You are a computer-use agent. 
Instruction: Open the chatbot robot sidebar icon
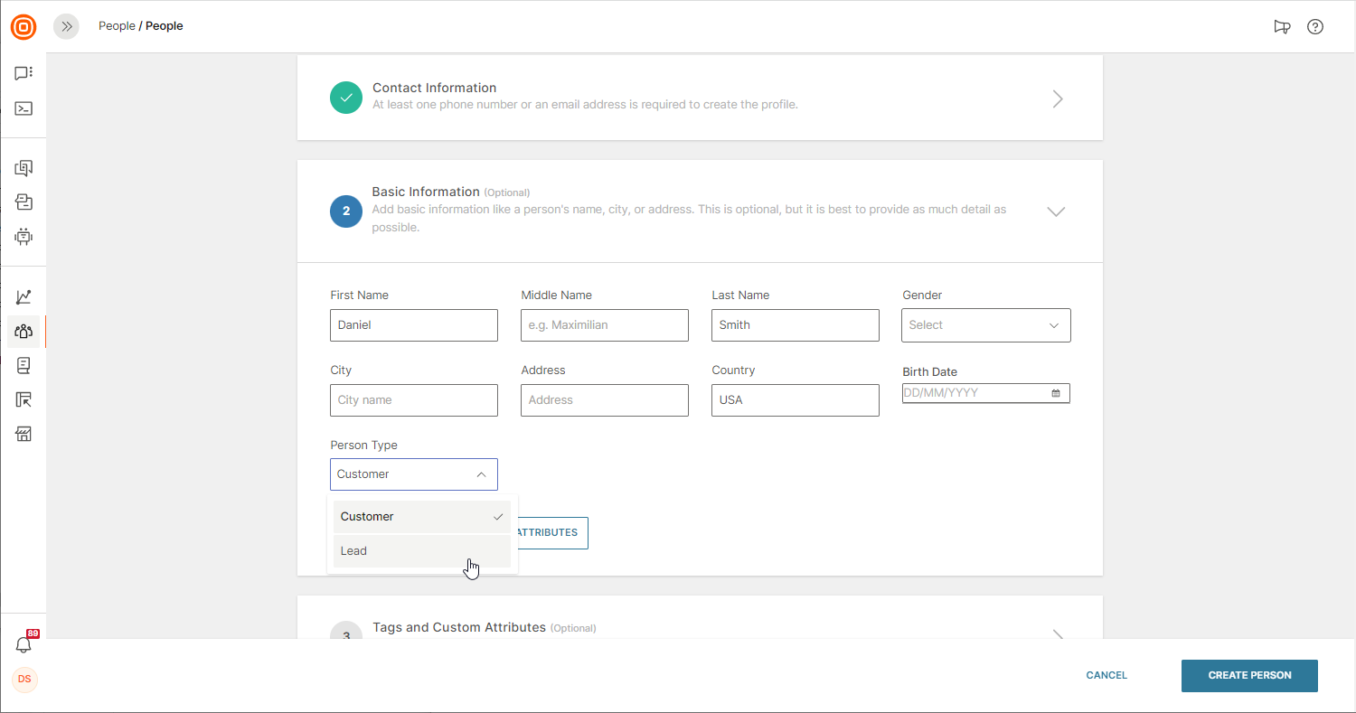pos(24,237)
